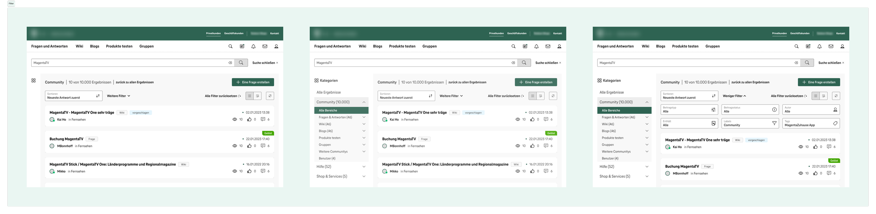This screenshot has height=214, width=876.
Task: Open search icon in first screen's navigation bar
Action: coord(230,46)
